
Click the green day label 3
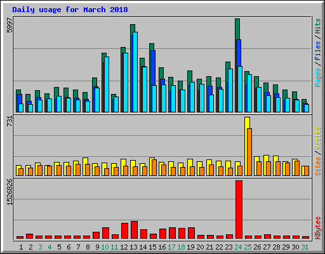pyautogui.click(x=40, y=247)
